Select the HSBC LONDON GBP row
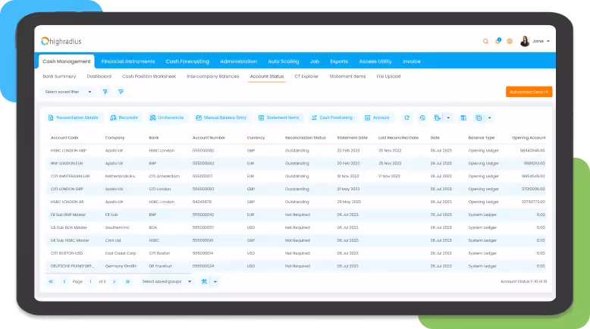The width and height of the screenshot is (590, 329). coord(297,150)
